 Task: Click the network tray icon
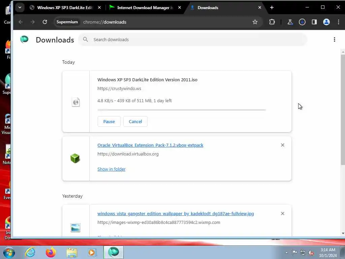coord(303,253)
